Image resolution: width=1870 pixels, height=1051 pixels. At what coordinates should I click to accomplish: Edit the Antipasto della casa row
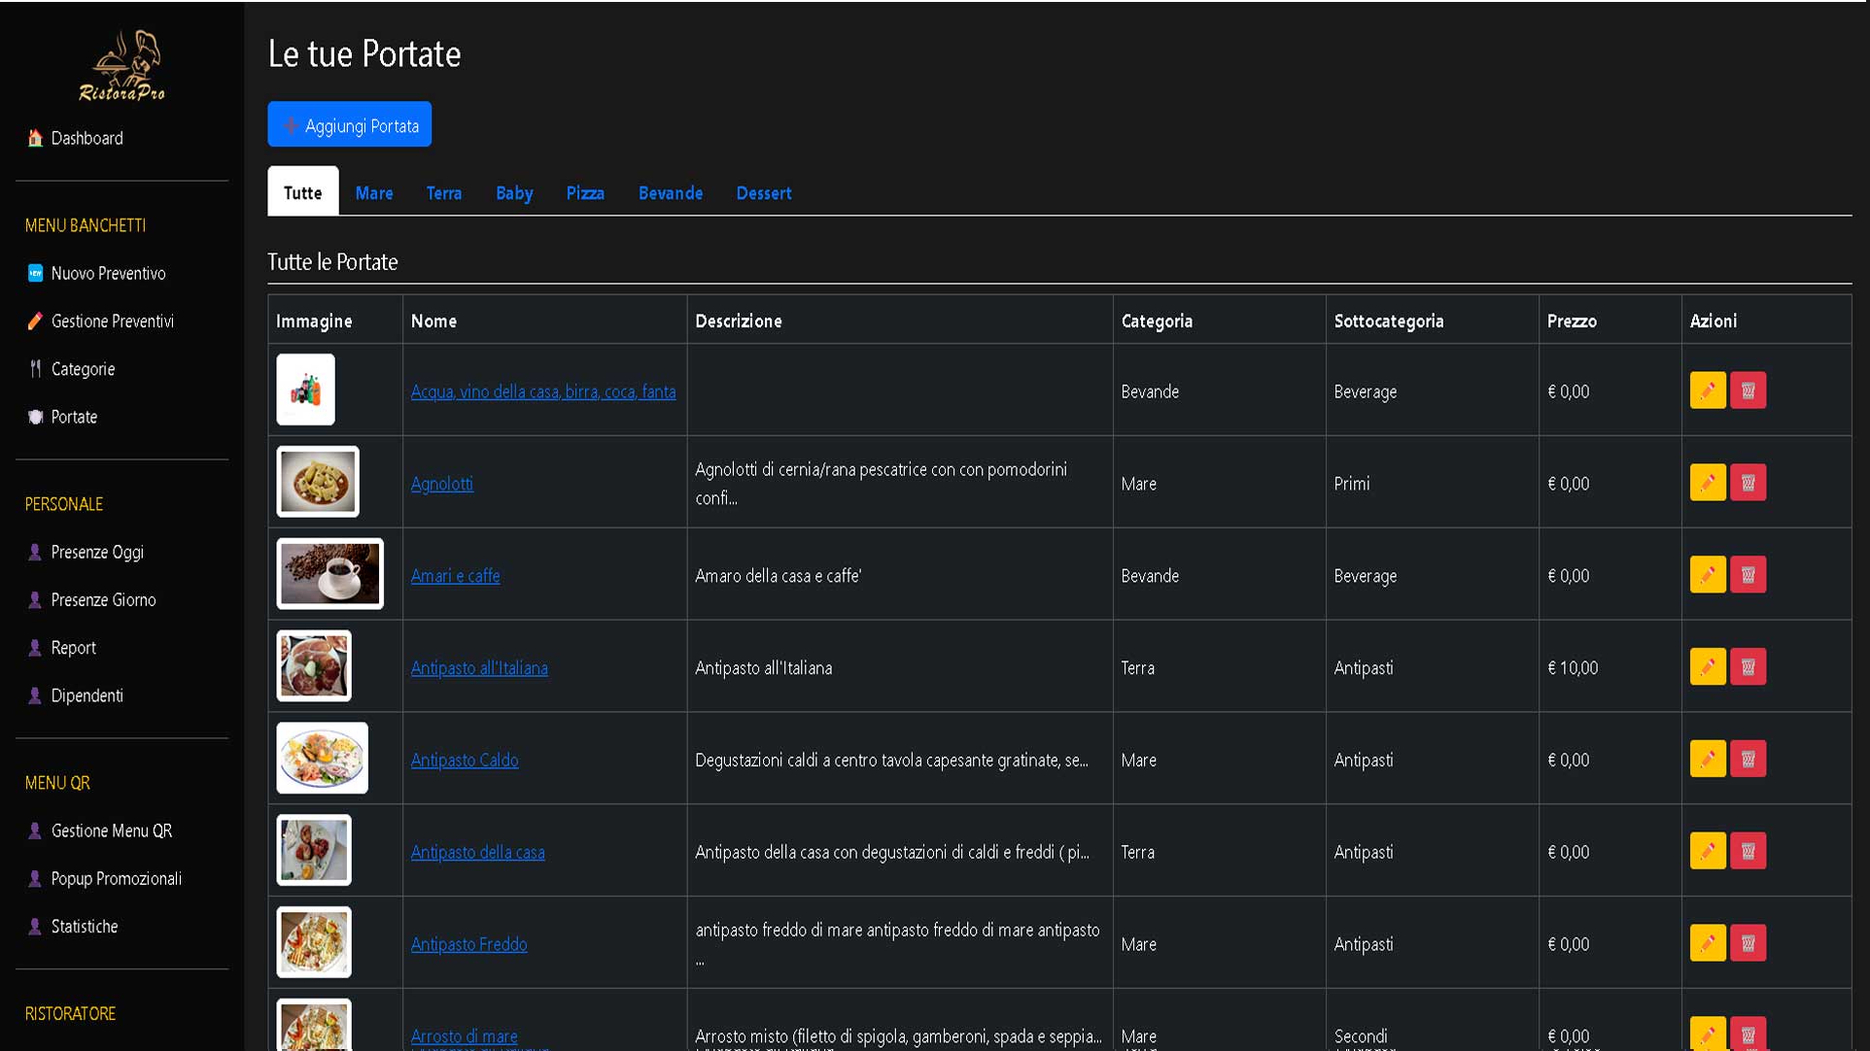coord(1708,851)
